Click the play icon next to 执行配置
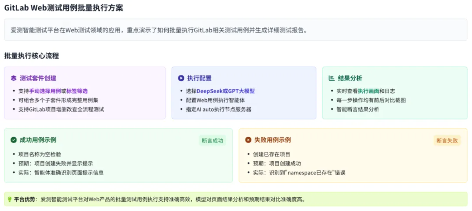 [x=181, y=78]
